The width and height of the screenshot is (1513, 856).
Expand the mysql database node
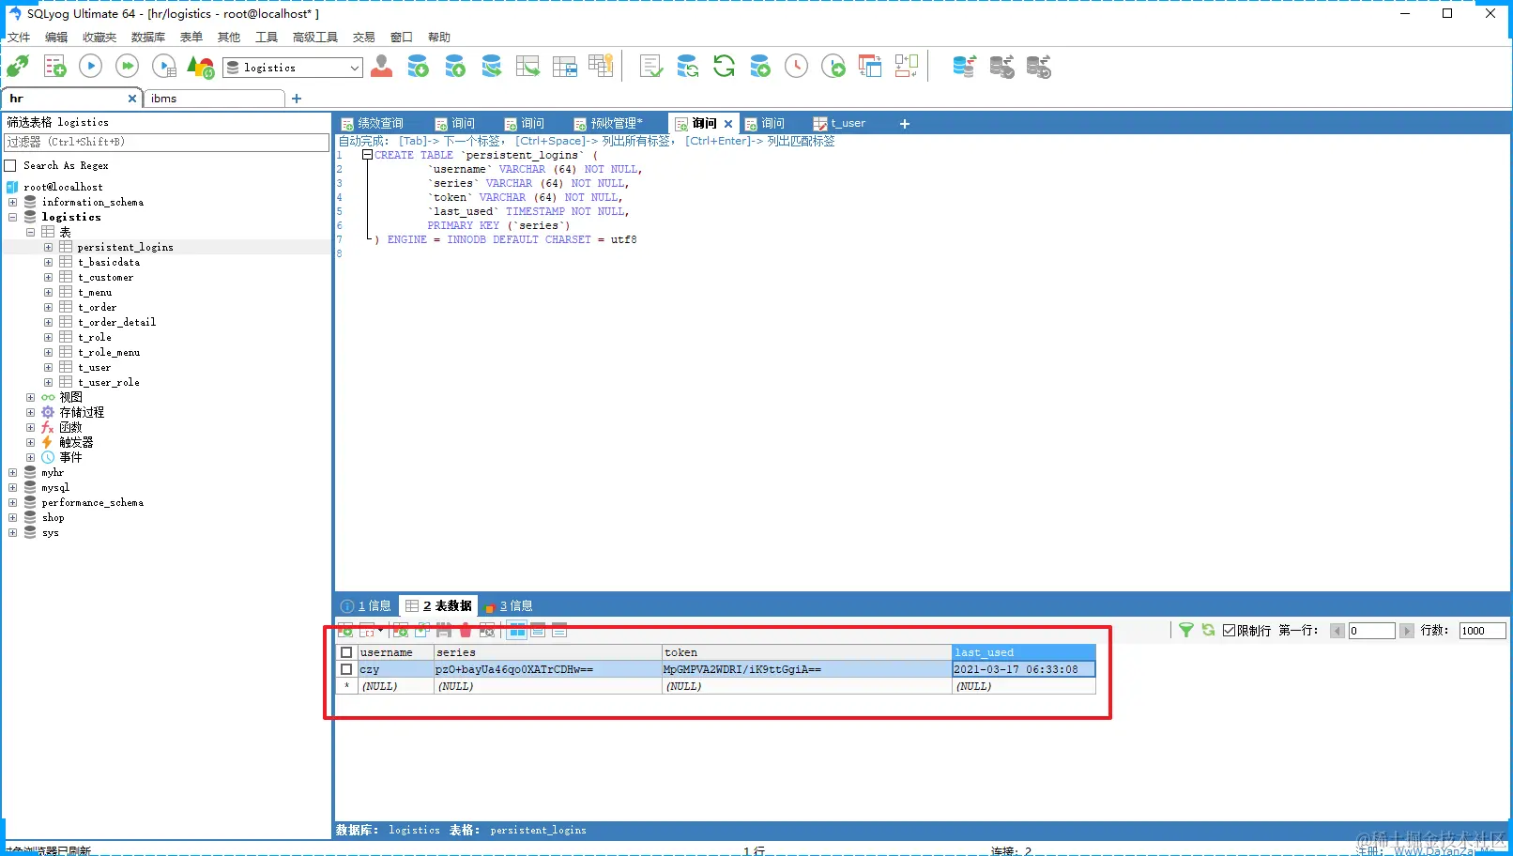click(x=12, y=487)
